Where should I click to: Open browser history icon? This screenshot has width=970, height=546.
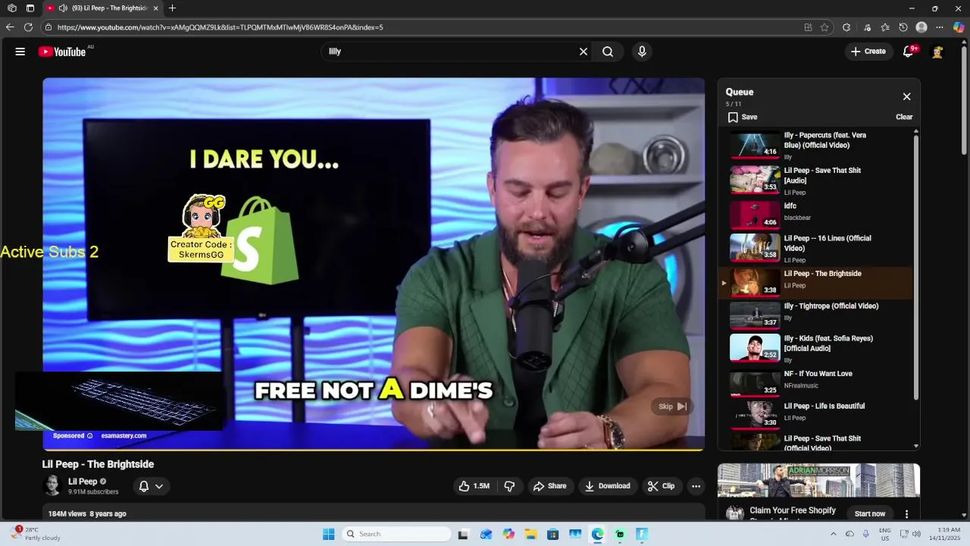pyautogui.click(x=903, y=27)
